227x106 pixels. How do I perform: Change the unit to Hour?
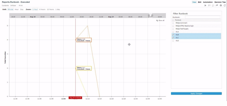pos(17,9)
